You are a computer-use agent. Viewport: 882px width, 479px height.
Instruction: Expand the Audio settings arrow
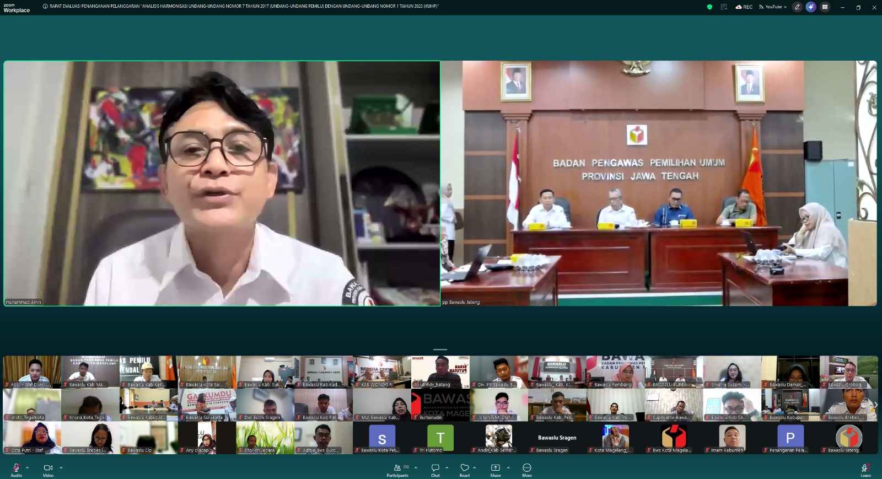click(28, 467)
